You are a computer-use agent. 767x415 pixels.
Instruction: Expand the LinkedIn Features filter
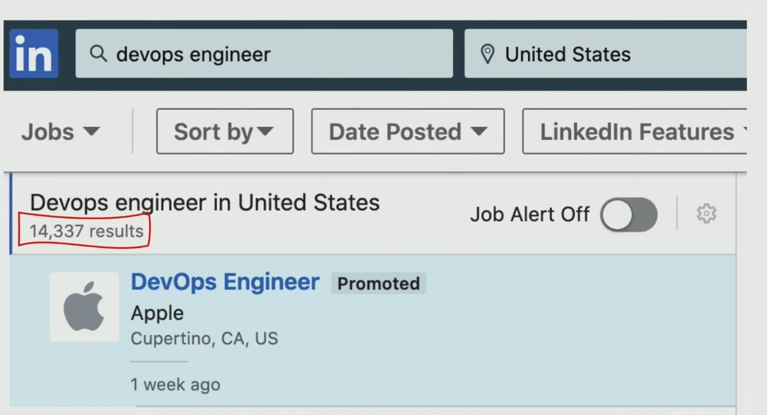point(636,132)
